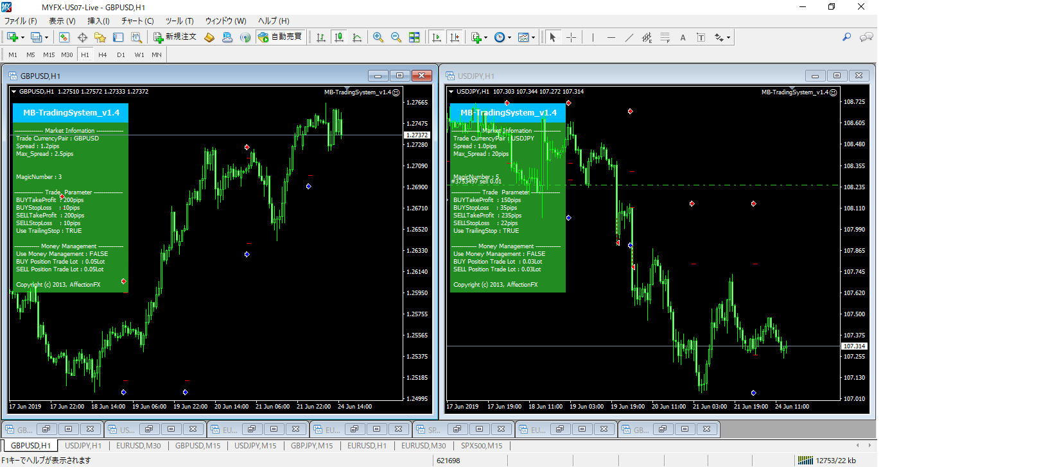Screen dimensions: 1039x467
Task: Open the Market Watch window icon
Action: click(x=64, y=37)
